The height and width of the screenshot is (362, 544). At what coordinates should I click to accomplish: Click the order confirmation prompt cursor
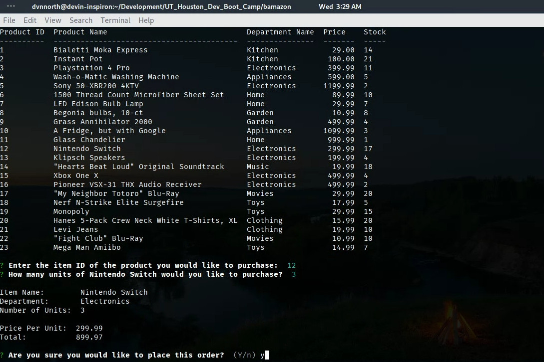click(267, 355)
